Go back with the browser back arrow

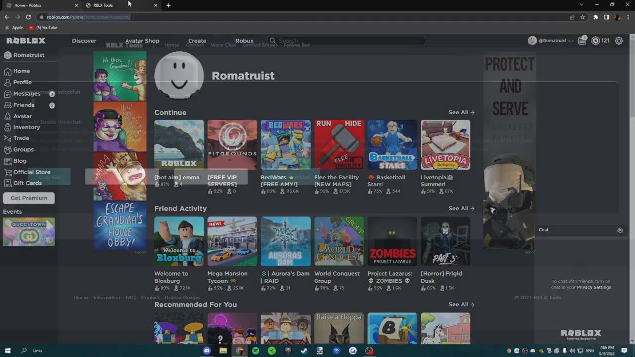[7, 17]
